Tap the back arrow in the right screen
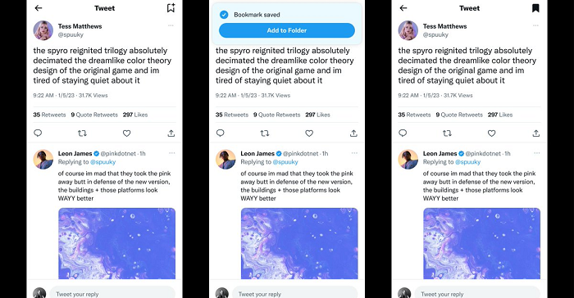The width and height of the screenshot is (574, 298). [403, 7]
